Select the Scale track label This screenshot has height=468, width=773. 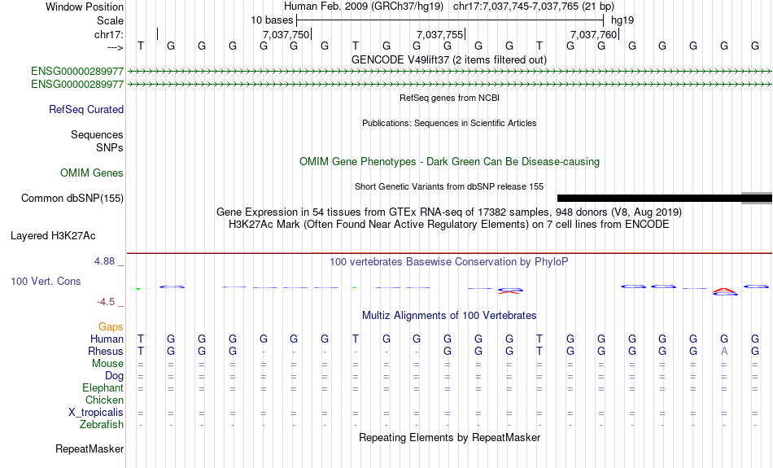pyautogui.click(x=110, y=20)
